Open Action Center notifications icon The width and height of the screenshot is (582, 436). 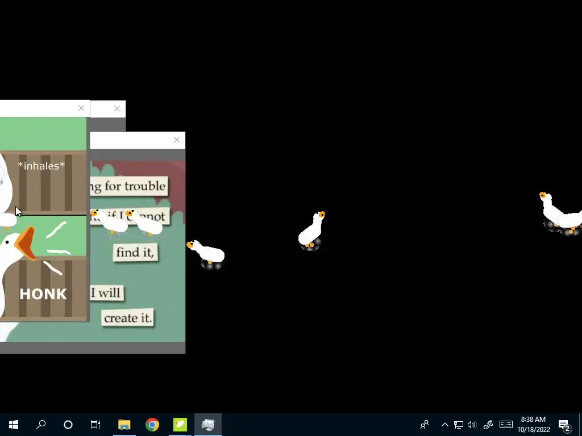point(564,425)
